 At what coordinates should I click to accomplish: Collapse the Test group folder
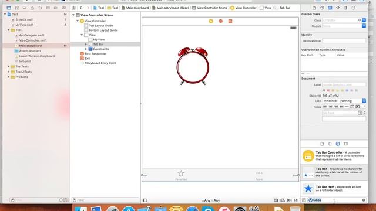[x=9, y=30]
